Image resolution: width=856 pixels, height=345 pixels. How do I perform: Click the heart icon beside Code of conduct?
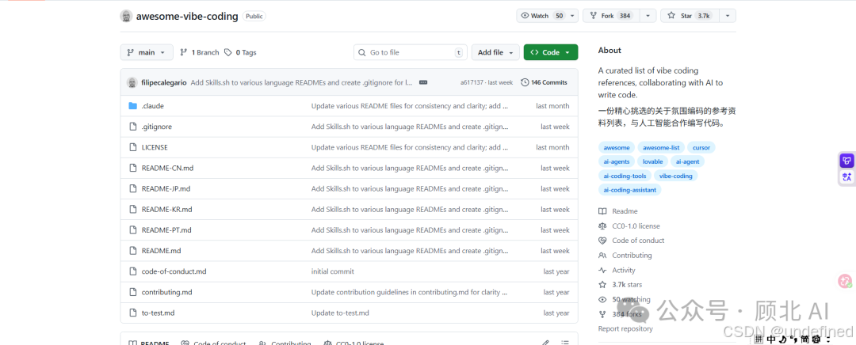click(x=602, y=241)
